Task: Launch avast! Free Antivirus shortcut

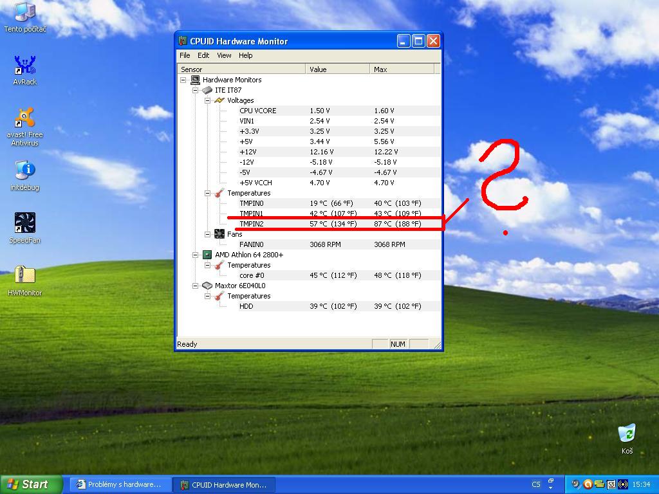Action: pyautogui.click(x=25, y=127)
